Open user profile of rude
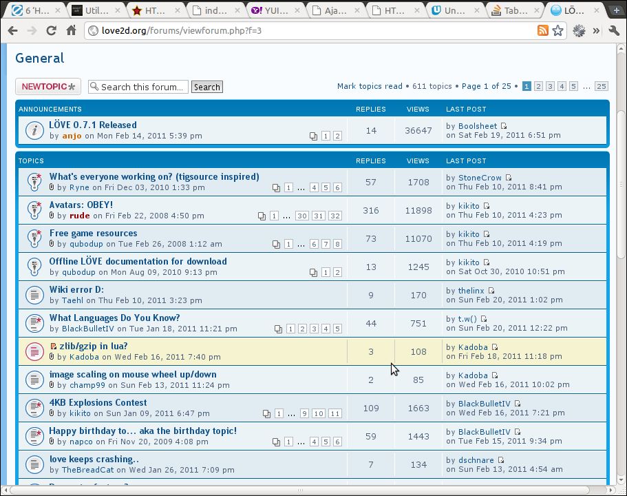 point(80,216)
